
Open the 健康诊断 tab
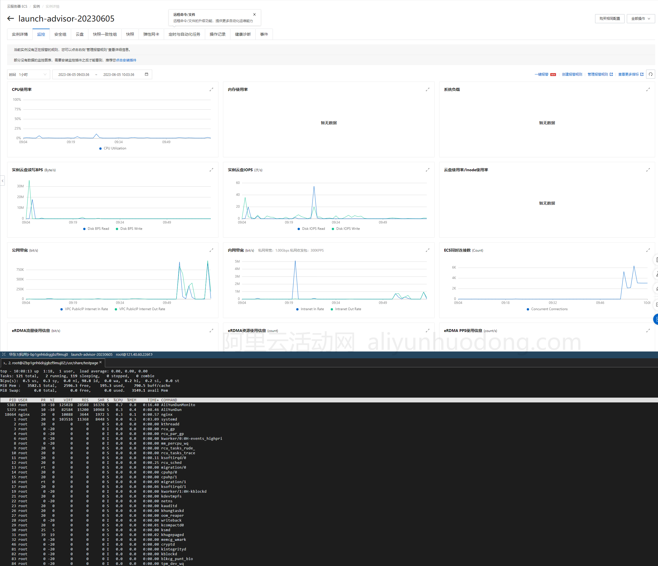pos(243,34)
